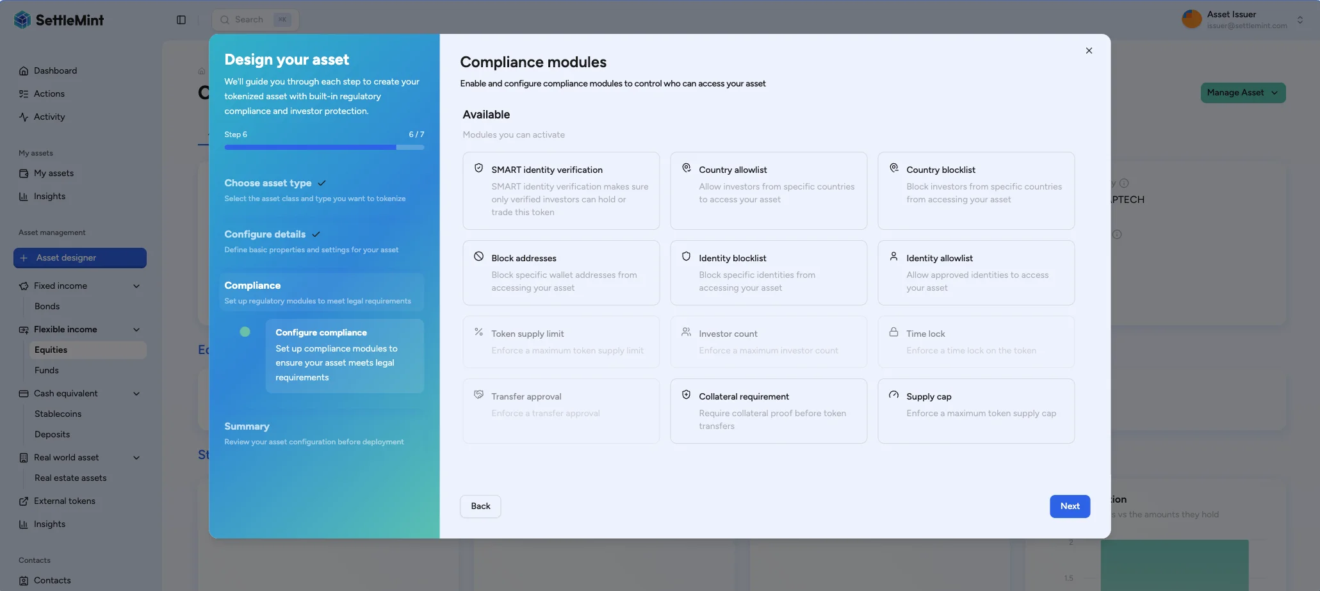Turn on the Collateral requirement module
Screen dimensions: 1320x591
click(768, 410)
